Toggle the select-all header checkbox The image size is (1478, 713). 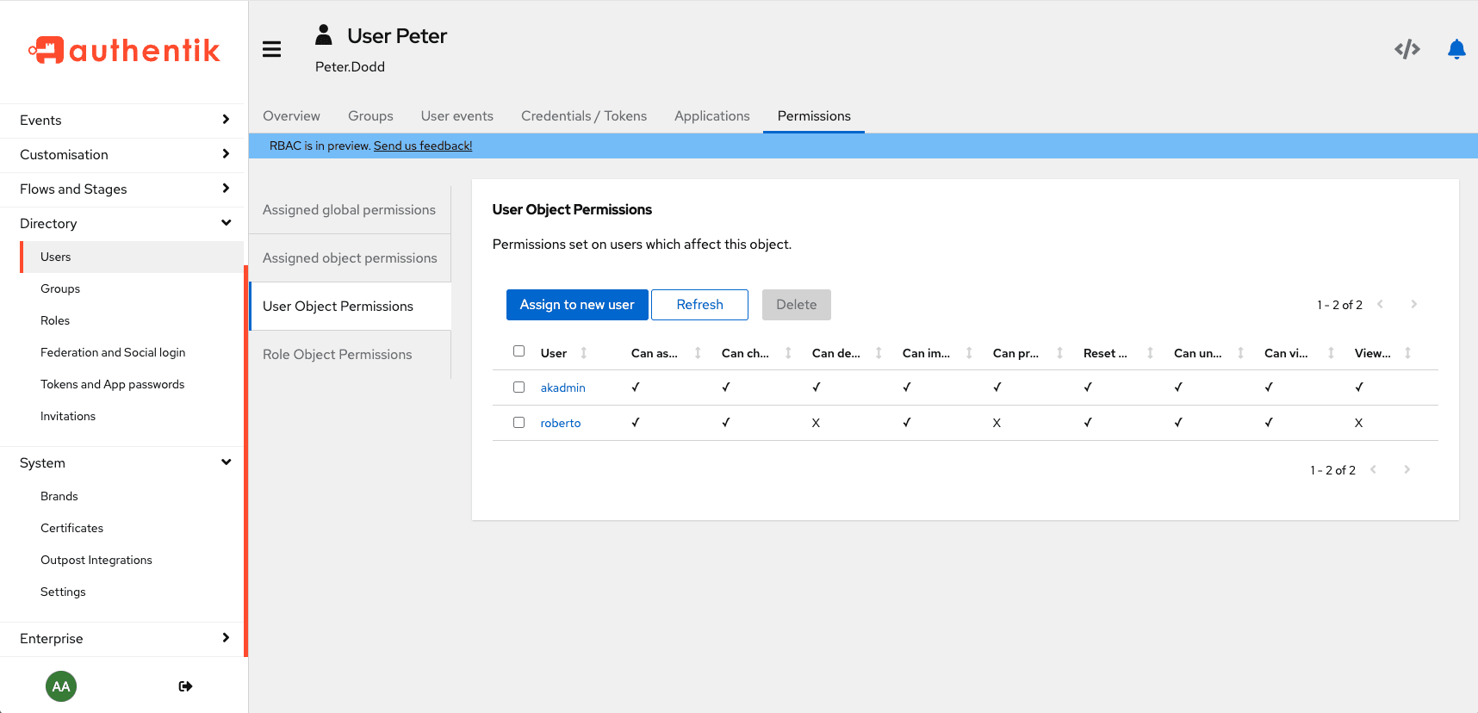(519, 351)
